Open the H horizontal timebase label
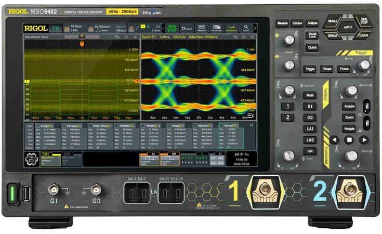The image size is (382, 234). pyautogui.click(x=67, y=29)
